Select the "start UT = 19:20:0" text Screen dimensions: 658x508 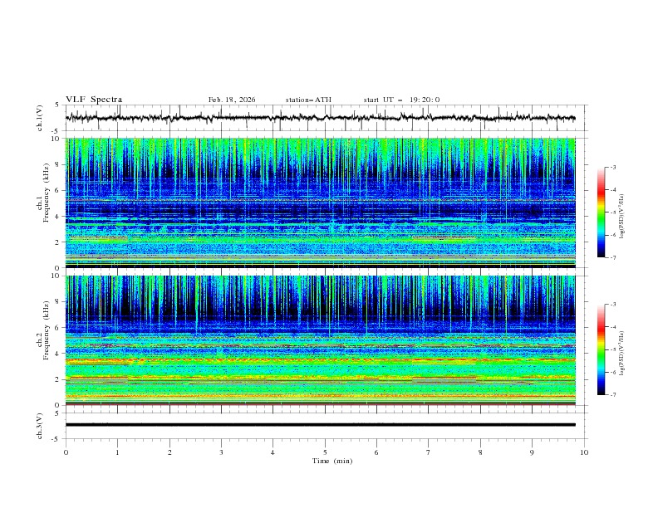[401, 100]
